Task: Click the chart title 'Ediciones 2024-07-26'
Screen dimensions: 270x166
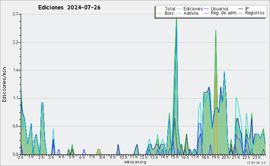Action: (69, 8)
